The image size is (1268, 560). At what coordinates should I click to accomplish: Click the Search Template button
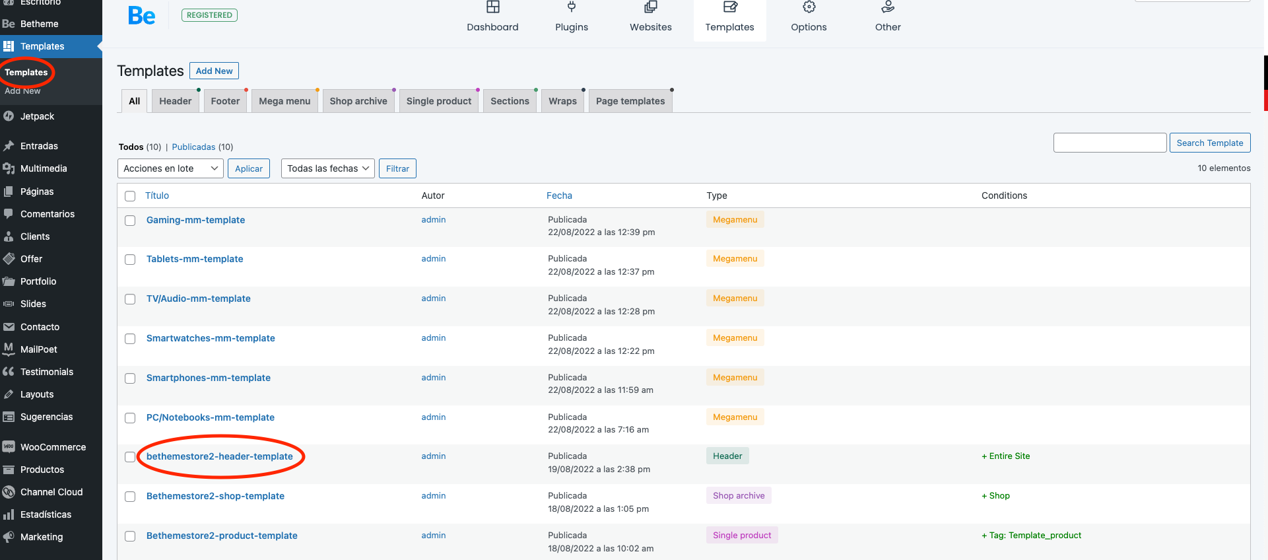[x=1210, y=143]
